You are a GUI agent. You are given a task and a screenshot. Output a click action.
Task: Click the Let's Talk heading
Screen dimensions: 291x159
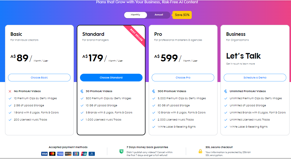pyautogui.click(x=243, y=56)
